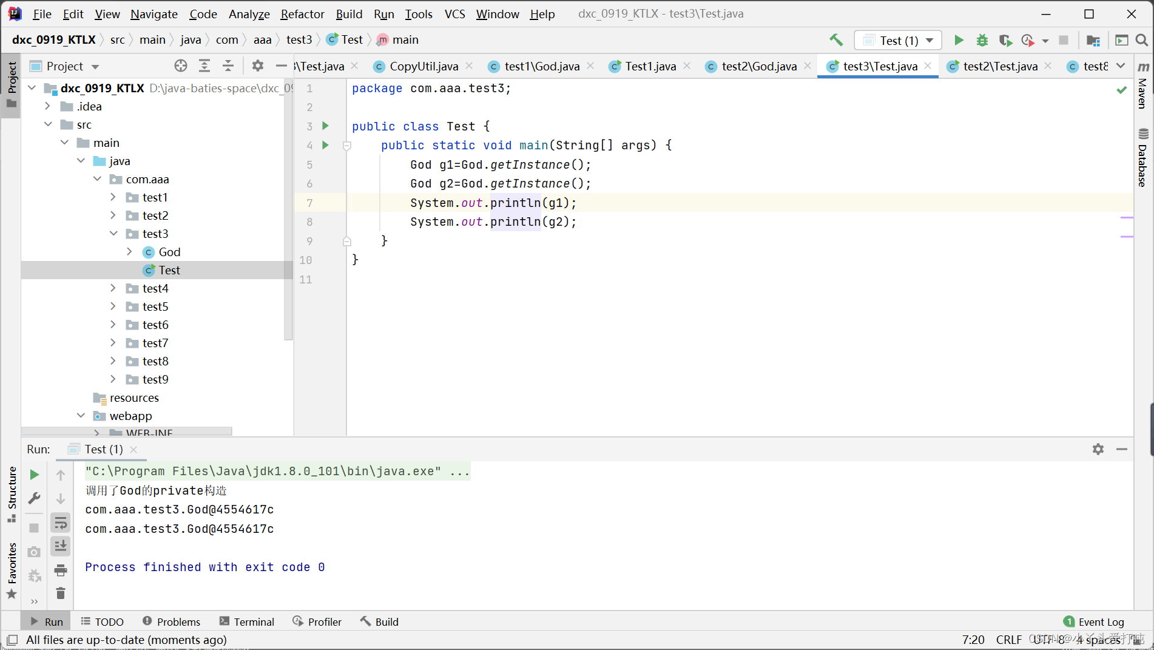Click the camera icon in Run panel
The width and height of the screenshot is (1154, 650).
35,552
